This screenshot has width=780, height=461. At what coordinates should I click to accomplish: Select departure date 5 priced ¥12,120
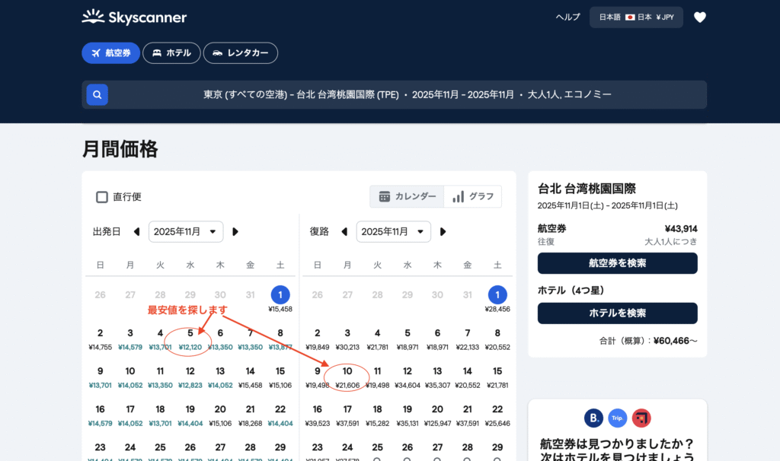190,339
